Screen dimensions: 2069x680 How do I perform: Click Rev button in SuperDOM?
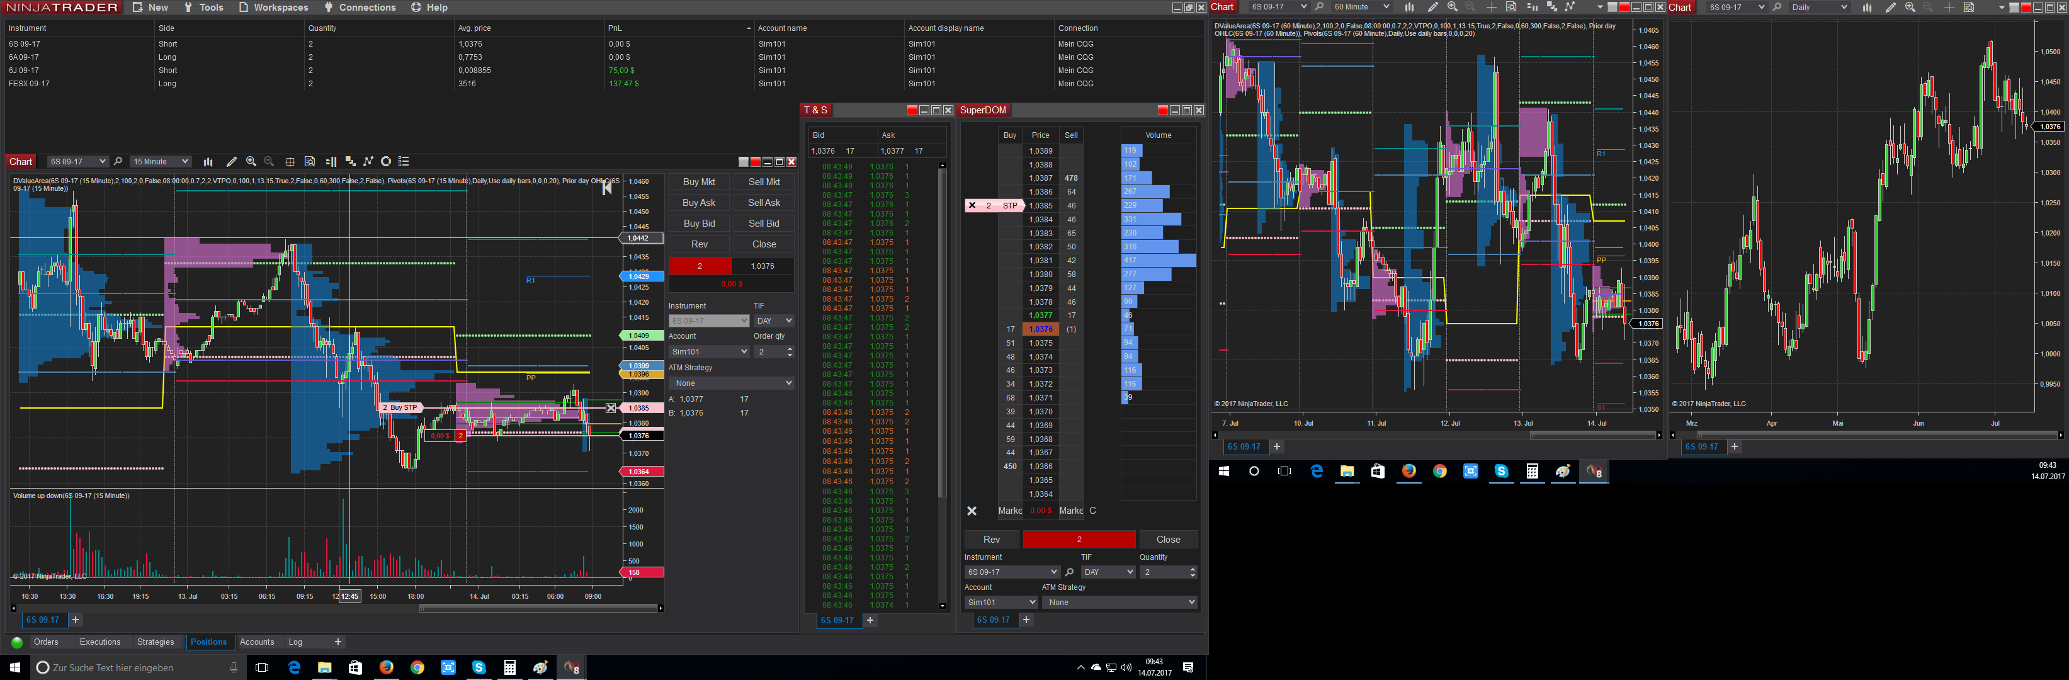(992, 540)
